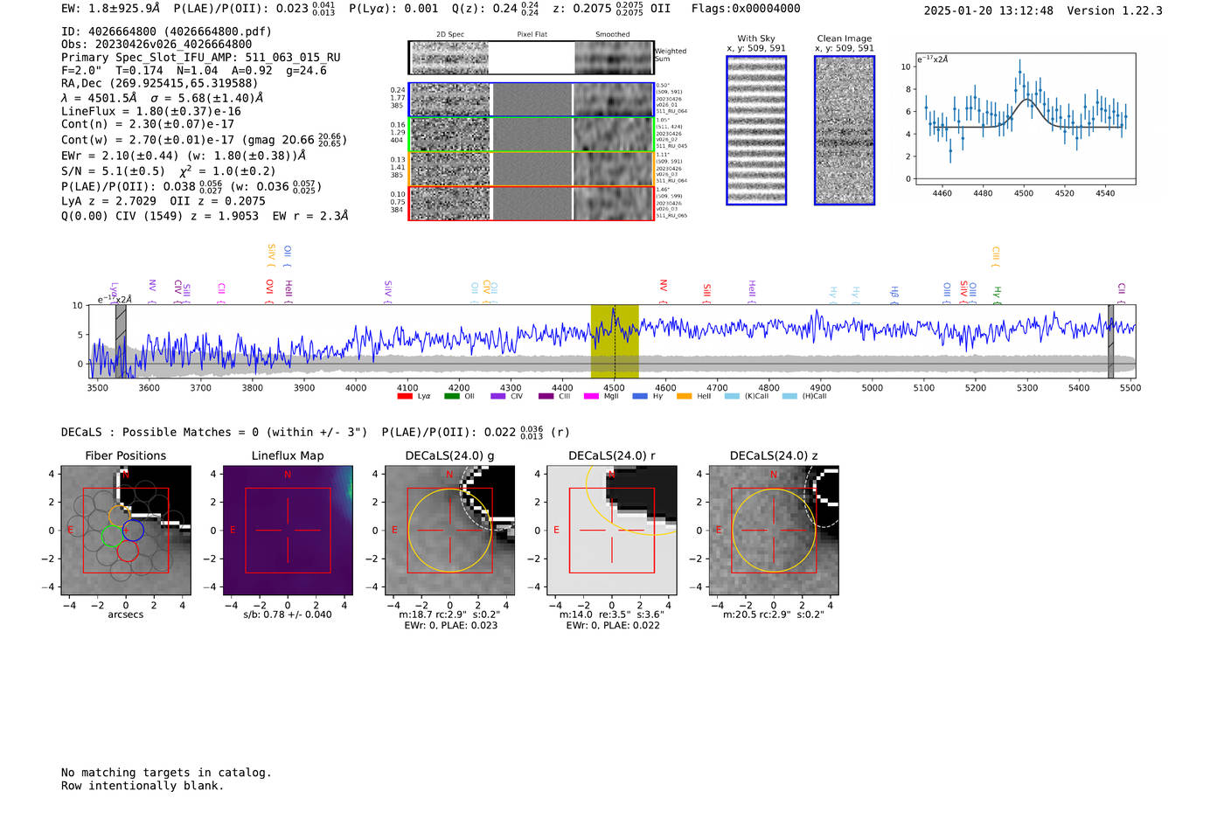The width and height of the screenshot is (1224, 833).
Task: Click the blue fiber circle in Fiber Positions
Action: [133, 530]
